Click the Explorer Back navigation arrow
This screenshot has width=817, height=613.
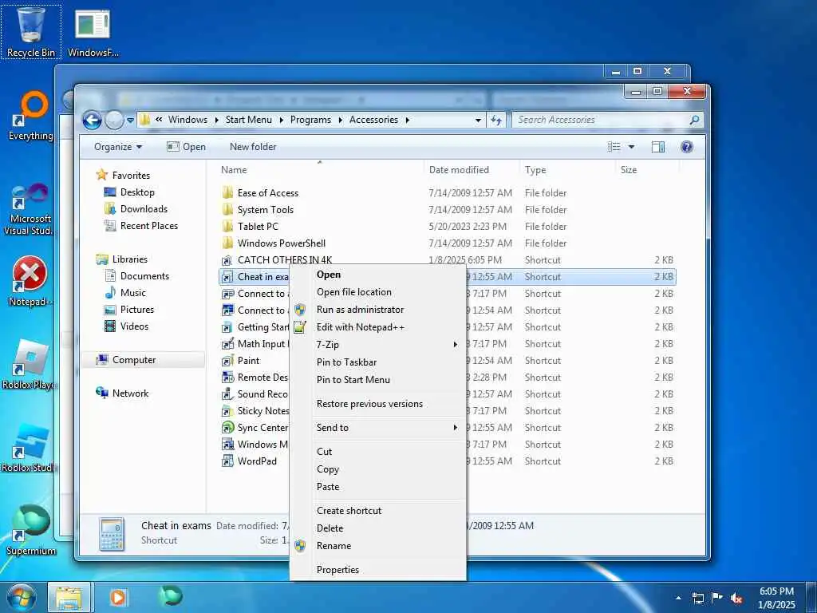pyautogui.click(x=93, y=121)
